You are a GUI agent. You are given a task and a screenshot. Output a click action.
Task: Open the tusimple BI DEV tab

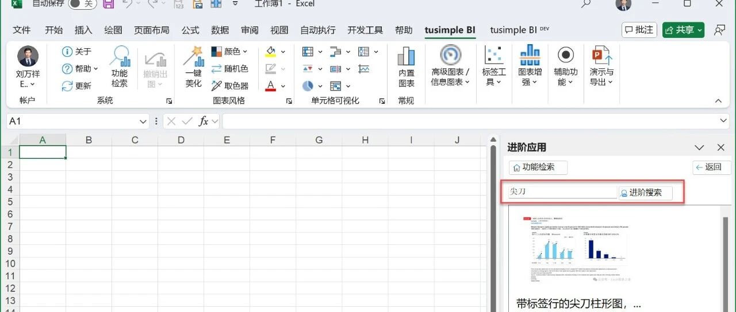click(519, 30)
